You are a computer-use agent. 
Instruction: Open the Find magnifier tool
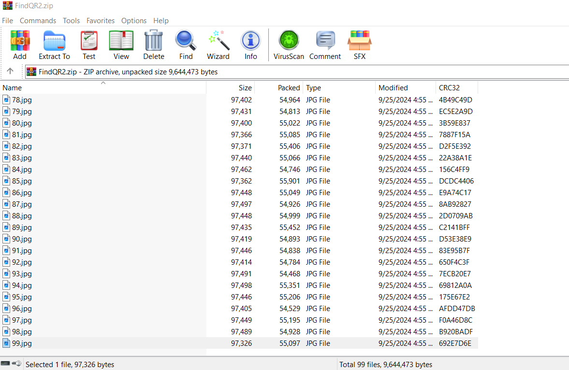pyautogui.click(x=186, y=45)
